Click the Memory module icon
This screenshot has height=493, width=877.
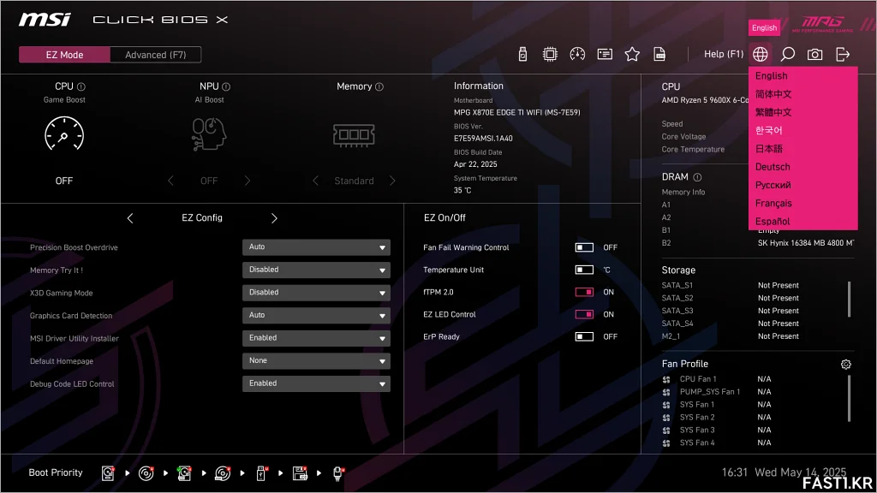tap(354, 134)
